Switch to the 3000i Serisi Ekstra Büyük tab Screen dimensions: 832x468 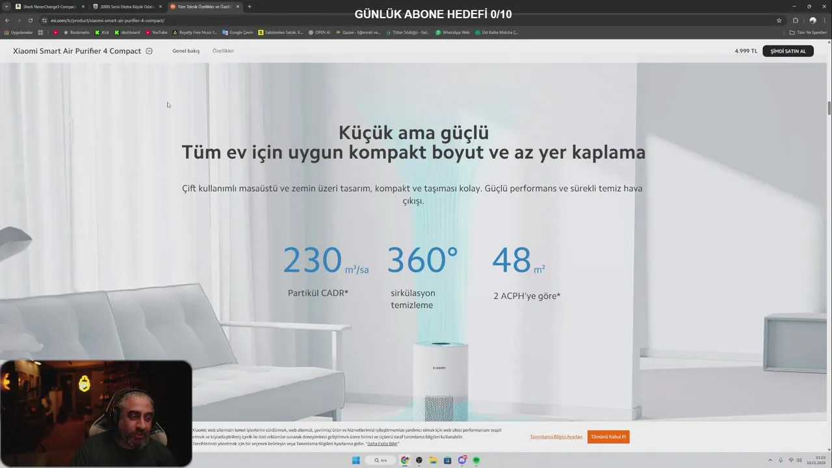(x=127, y=6)
